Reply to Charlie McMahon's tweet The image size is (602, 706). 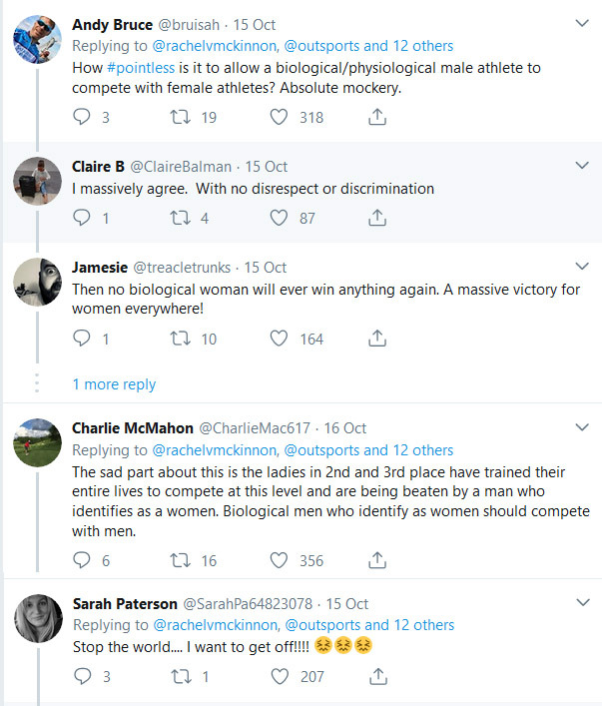pos(83,560)
